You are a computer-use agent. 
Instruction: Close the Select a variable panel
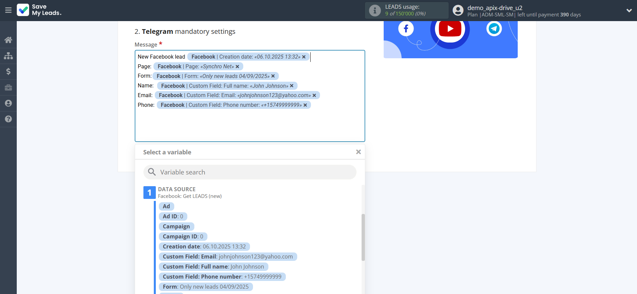(x=358, y=152)
